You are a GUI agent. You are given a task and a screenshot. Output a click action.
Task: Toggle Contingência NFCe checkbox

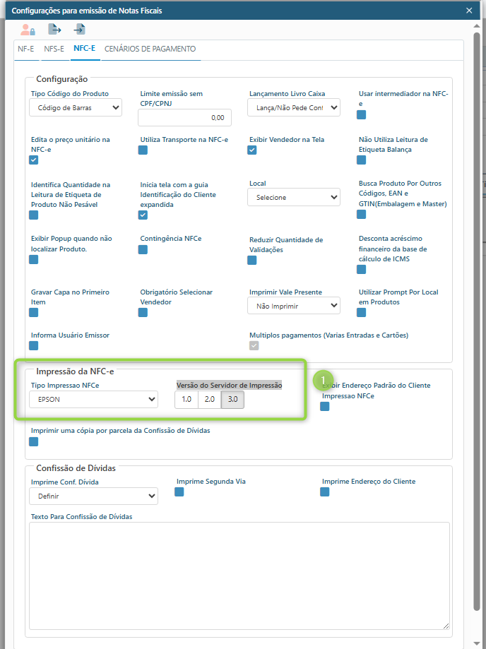click(x=143, y=250)
